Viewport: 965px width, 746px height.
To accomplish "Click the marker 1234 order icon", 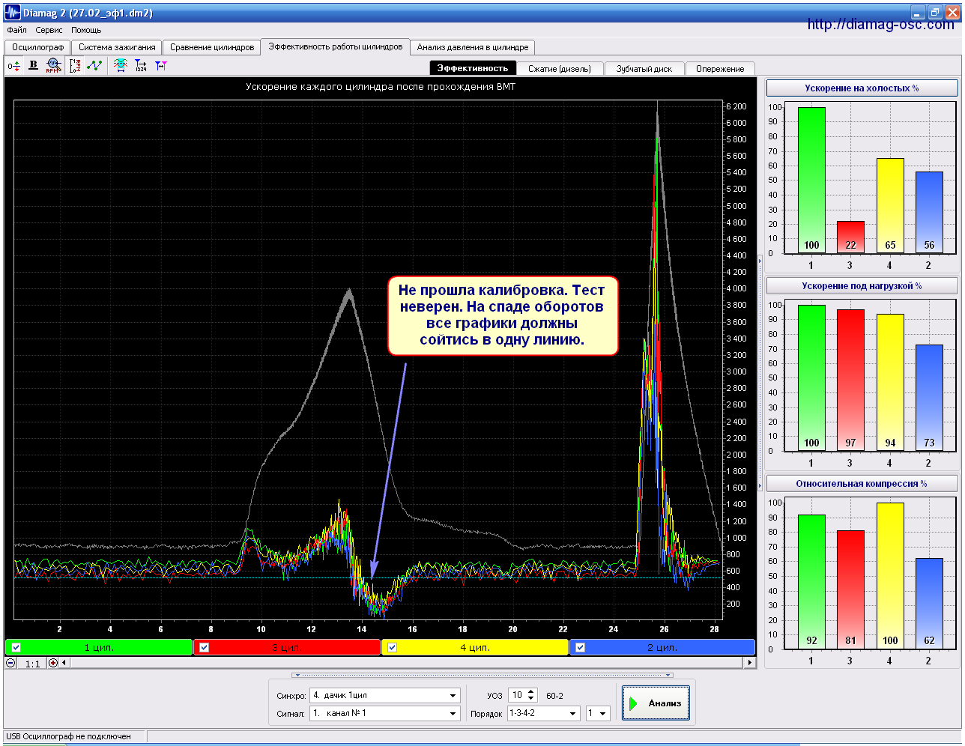I will [141, 66].
